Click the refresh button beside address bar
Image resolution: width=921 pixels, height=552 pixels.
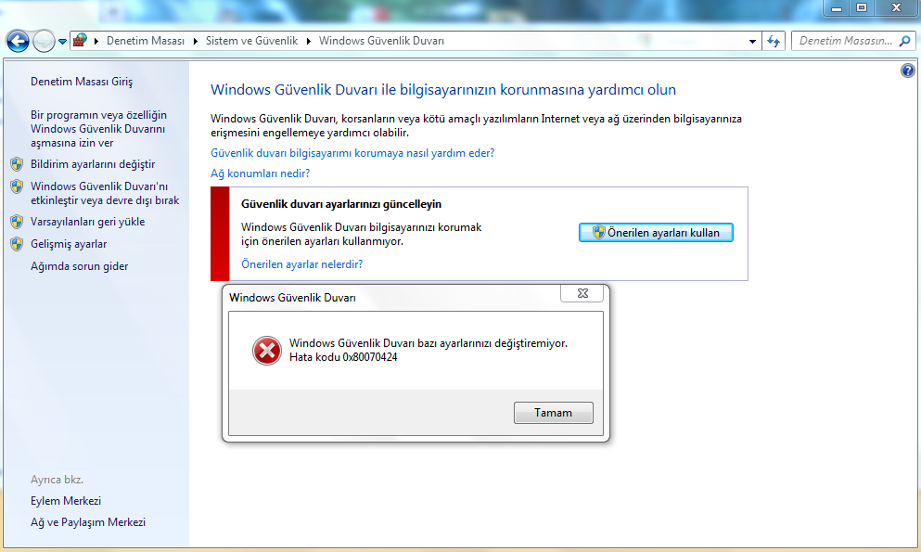coord(774,42)
